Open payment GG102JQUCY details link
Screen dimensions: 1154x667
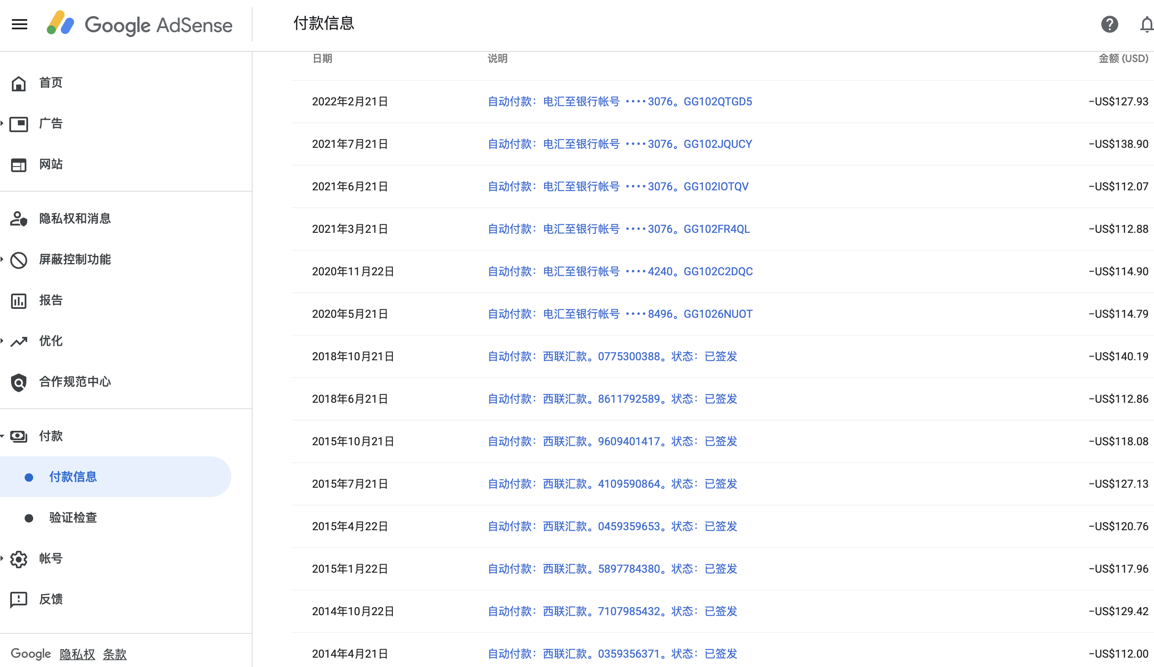[620, 144]
